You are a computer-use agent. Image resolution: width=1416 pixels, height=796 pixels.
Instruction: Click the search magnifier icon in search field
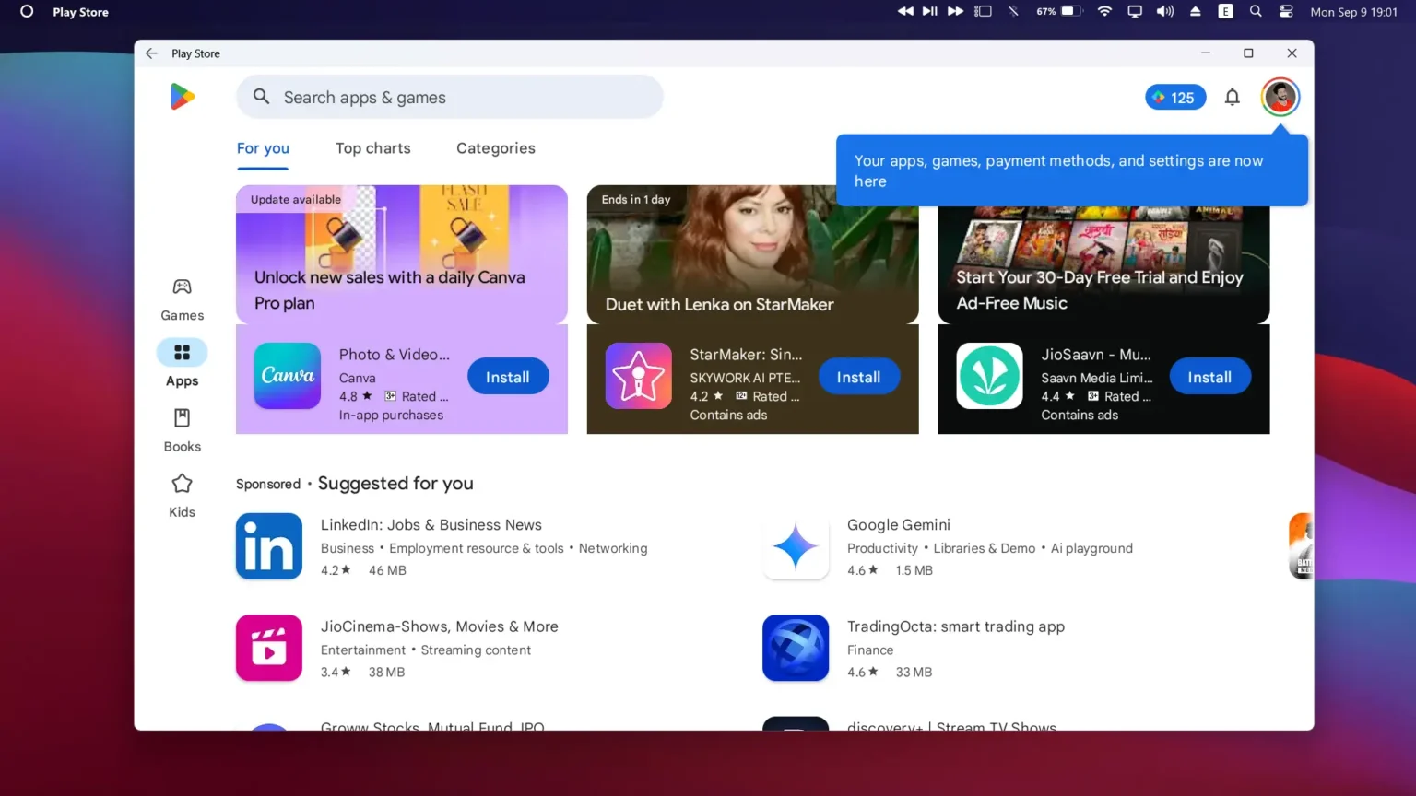tap(261, 97)
